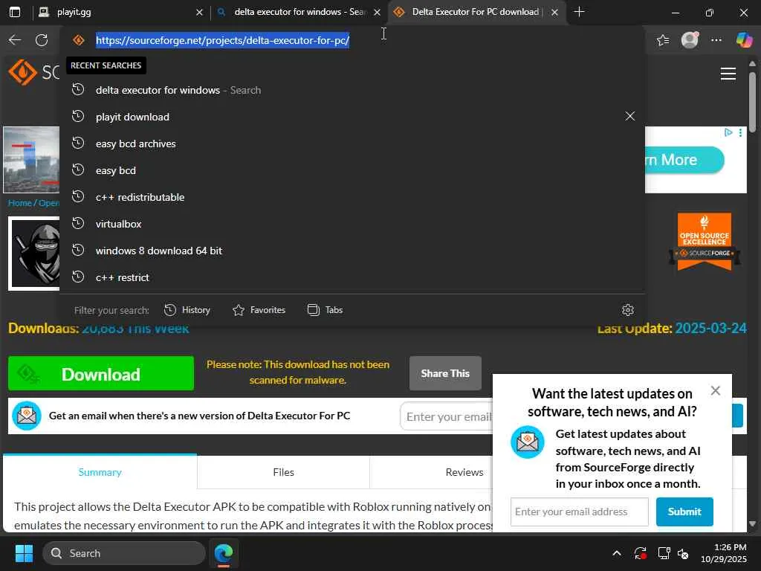Open the SourceForge hamburger menu
761x571 pixels.
point(728,74)
